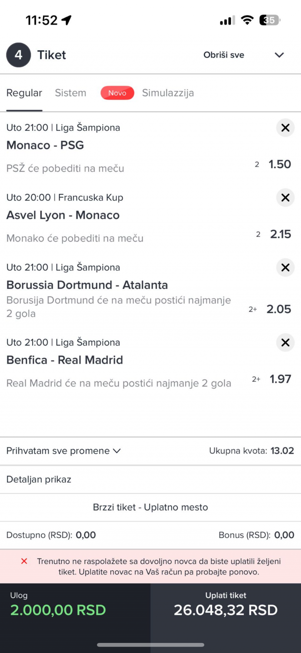The width and height of the screenshot is (301, 653).
Task: Remove Asvel Lyon - Monaco from ticket
Action: coord(285,197)
